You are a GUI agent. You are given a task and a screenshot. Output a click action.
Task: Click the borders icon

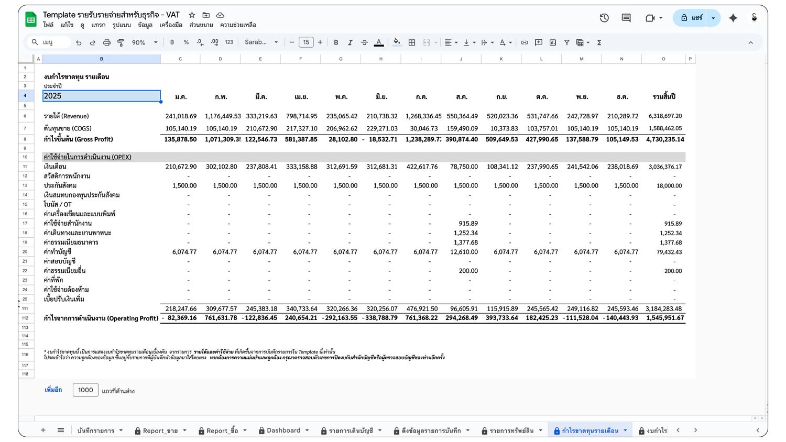click(412, 42)
